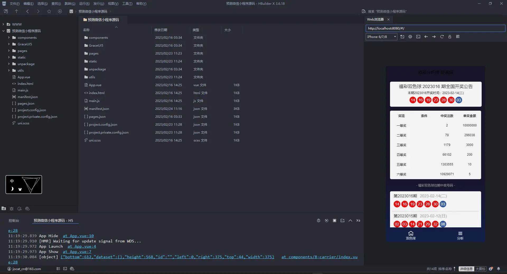Open the at App.vue:7 console link
The height and width of the screenshot is (274, 507).
[77, 252]
